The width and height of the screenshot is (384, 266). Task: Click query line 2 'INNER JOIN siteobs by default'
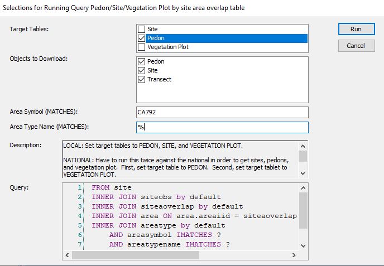click(x=156, y=197)
